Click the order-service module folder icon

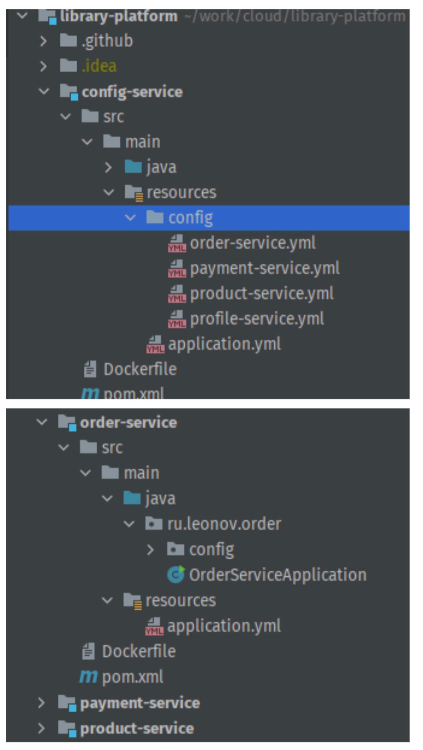[67, 423]
